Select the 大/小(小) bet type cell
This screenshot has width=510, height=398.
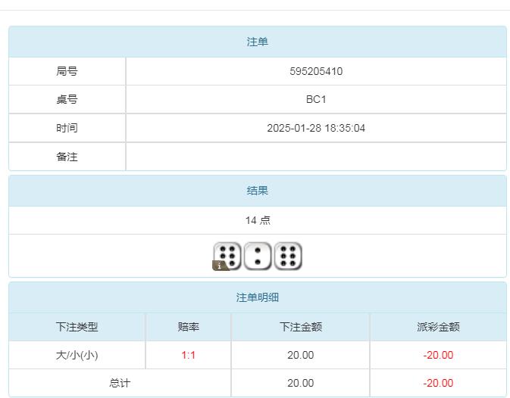click(x=77, y=355)
